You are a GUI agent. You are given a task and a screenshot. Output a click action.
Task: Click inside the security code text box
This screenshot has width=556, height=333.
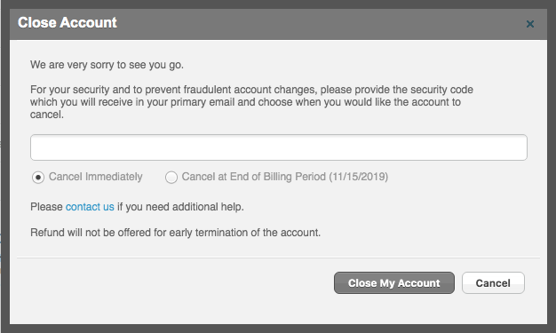pos(279,147)
